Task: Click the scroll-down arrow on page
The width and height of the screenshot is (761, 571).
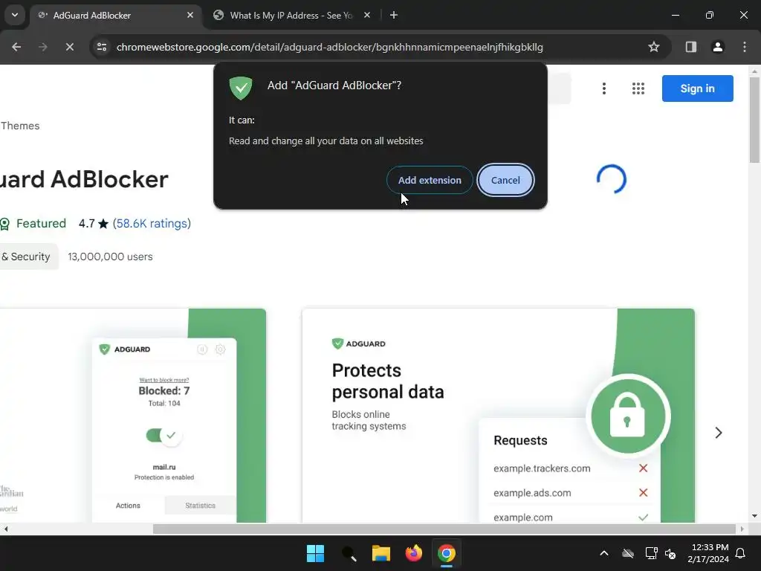Action: (x=754, y=516)
